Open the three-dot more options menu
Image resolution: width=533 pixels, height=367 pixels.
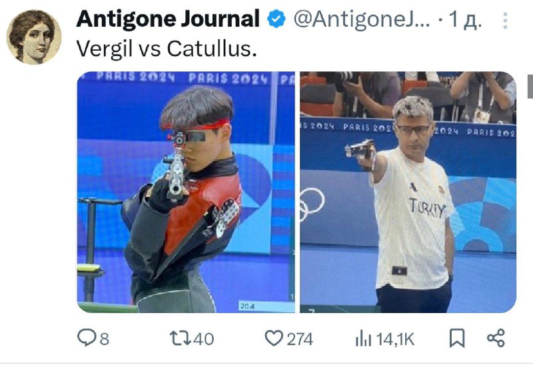[506, 21]
